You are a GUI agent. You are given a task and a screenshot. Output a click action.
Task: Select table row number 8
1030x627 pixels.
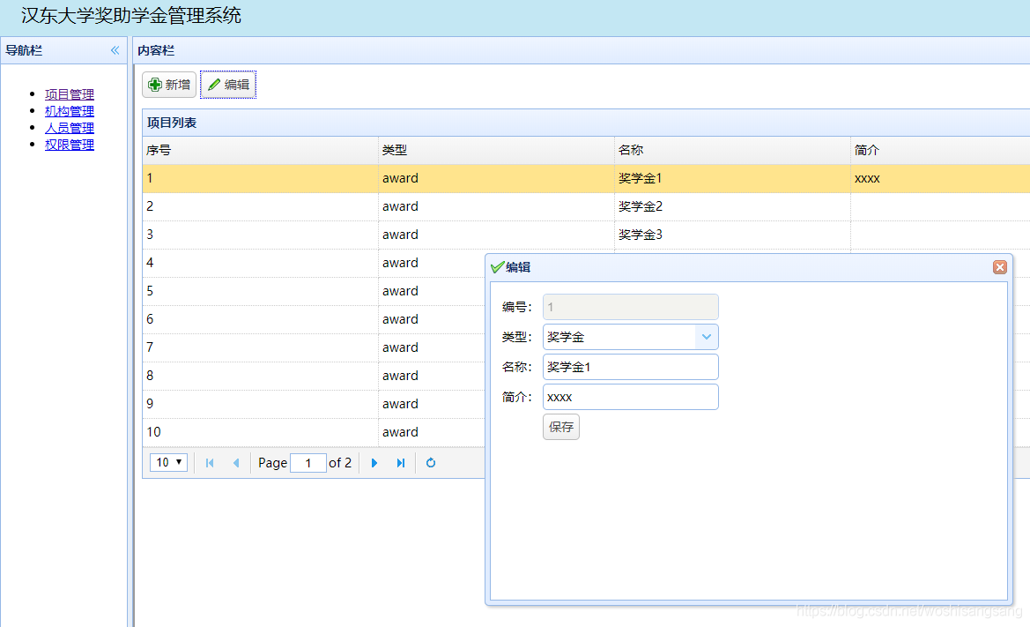pos(314,376)
